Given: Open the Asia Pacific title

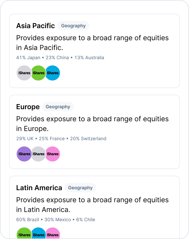Looking at the screenshot, I should [x=35, y=26].
